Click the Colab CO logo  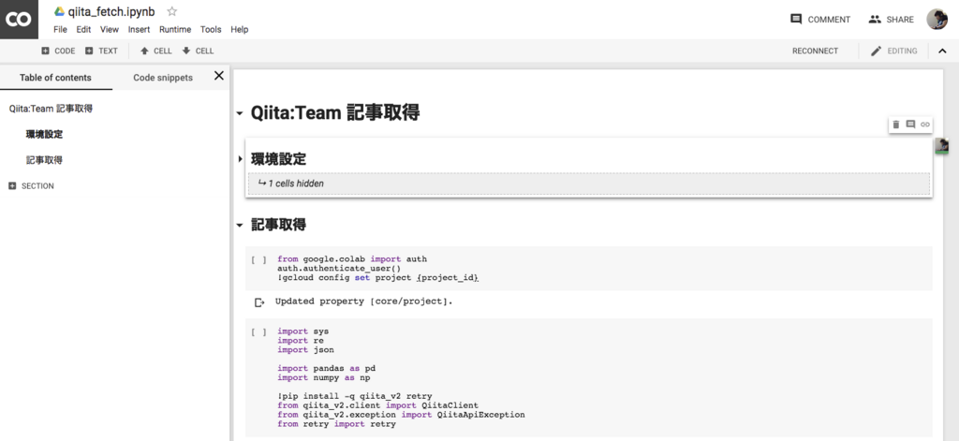pyautogui.click(x=19, y=20)
